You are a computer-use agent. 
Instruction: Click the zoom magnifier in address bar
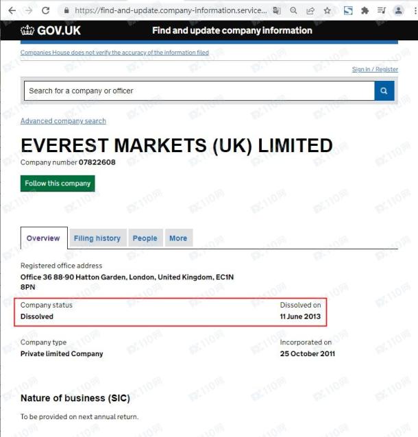pyautogui.click(x=294, y=11)
